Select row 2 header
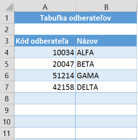Image resolution: width=138 pixels, height=140 pixels. 7,29
